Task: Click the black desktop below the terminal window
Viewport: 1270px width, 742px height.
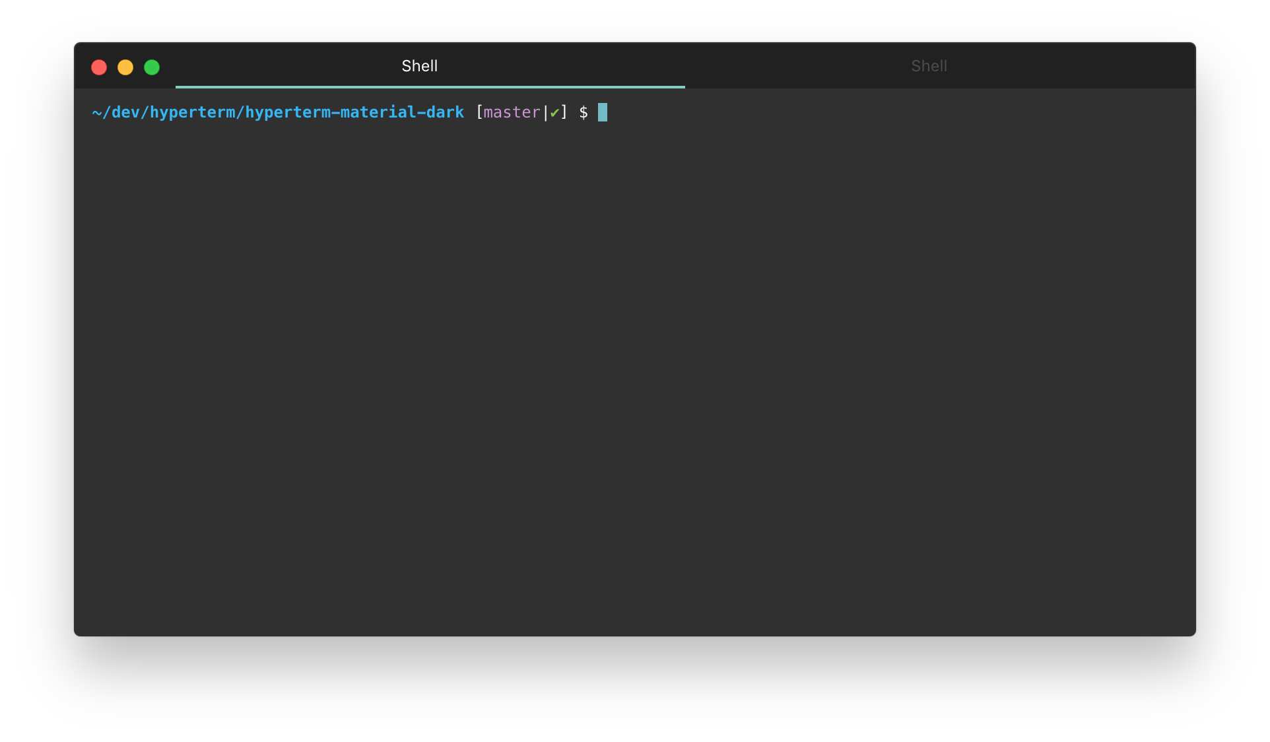Action: click(634, 690)
